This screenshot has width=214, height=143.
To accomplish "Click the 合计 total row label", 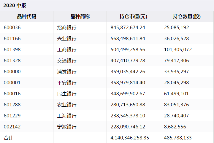I will 9,138.
